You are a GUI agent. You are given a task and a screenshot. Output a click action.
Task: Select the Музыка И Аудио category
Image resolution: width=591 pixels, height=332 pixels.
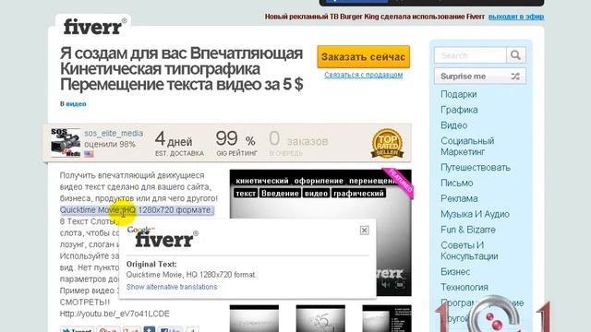[x=475, y=214]
